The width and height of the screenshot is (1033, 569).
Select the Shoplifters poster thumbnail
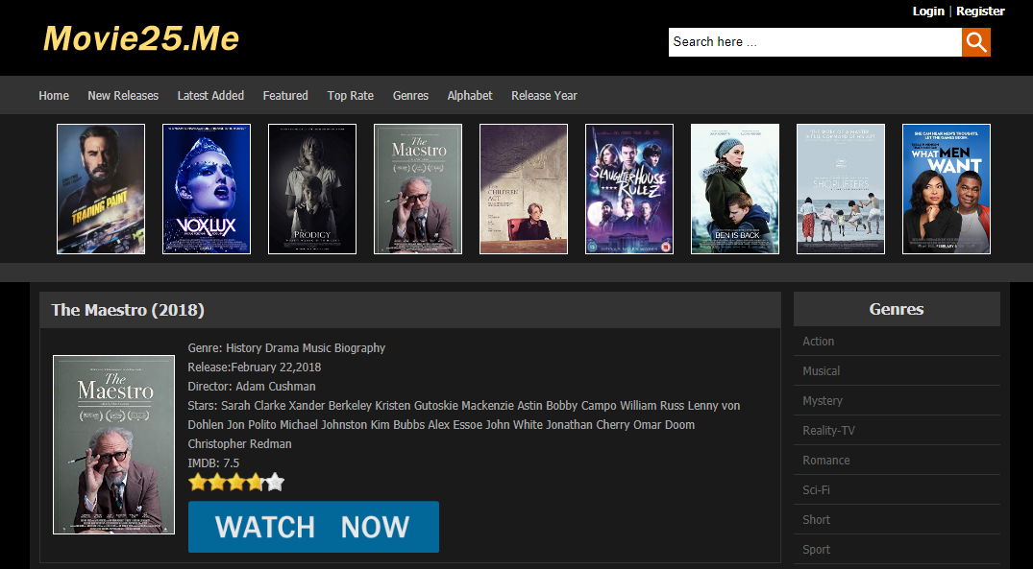coord(841,189)
